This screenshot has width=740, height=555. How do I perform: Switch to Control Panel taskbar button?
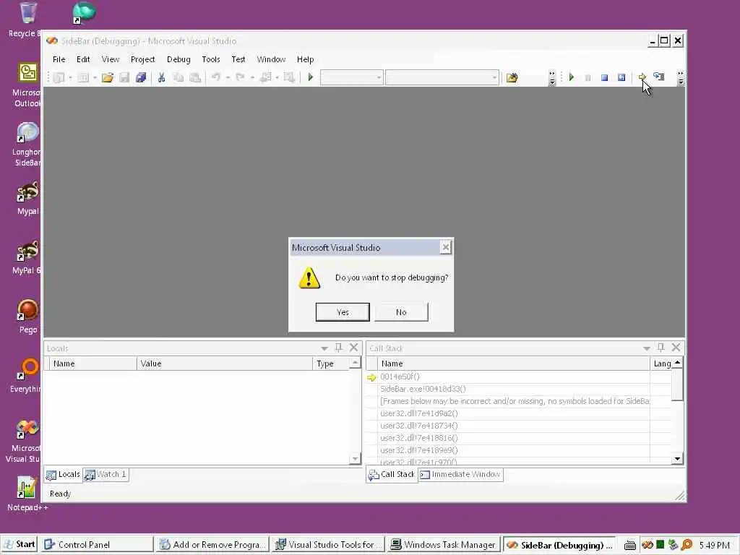97,545
